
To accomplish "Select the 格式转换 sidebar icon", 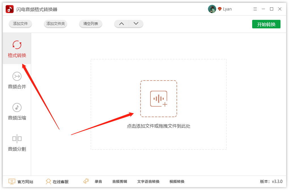I will tap(17, 45).
